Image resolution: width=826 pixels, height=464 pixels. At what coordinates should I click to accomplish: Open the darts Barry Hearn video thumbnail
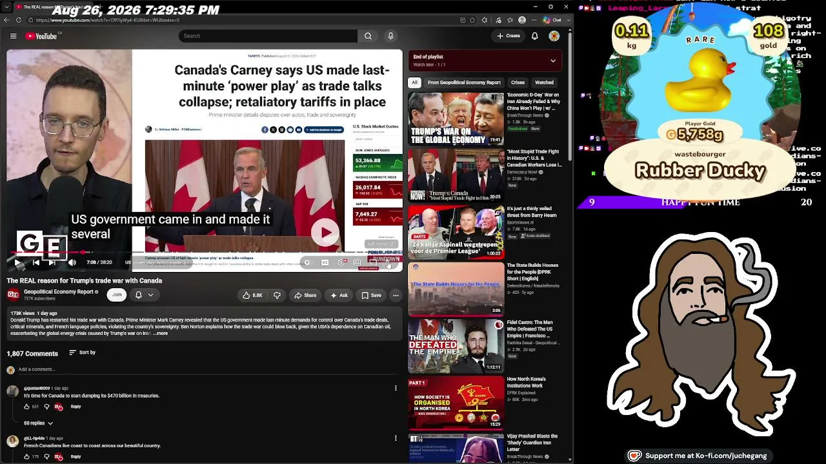point(456,233)
